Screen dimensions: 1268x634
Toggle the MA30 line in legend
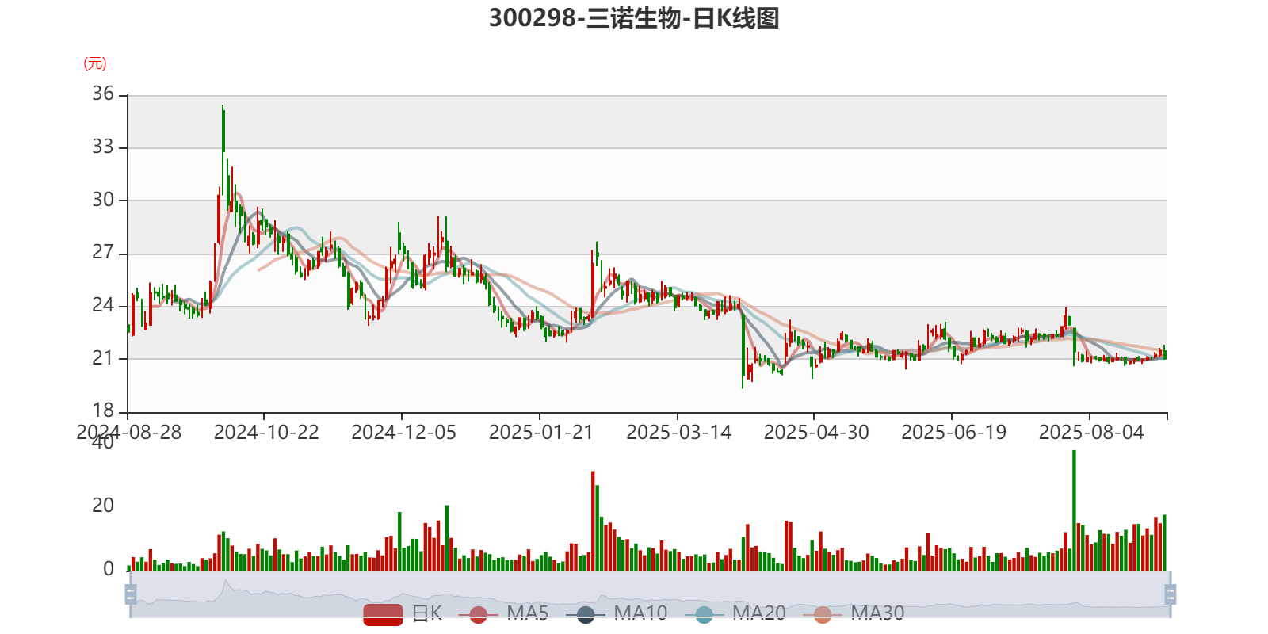click(854, 613)
